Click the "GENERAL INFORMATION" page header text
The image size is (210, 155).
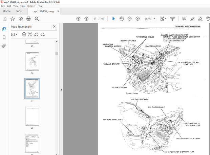187,27
